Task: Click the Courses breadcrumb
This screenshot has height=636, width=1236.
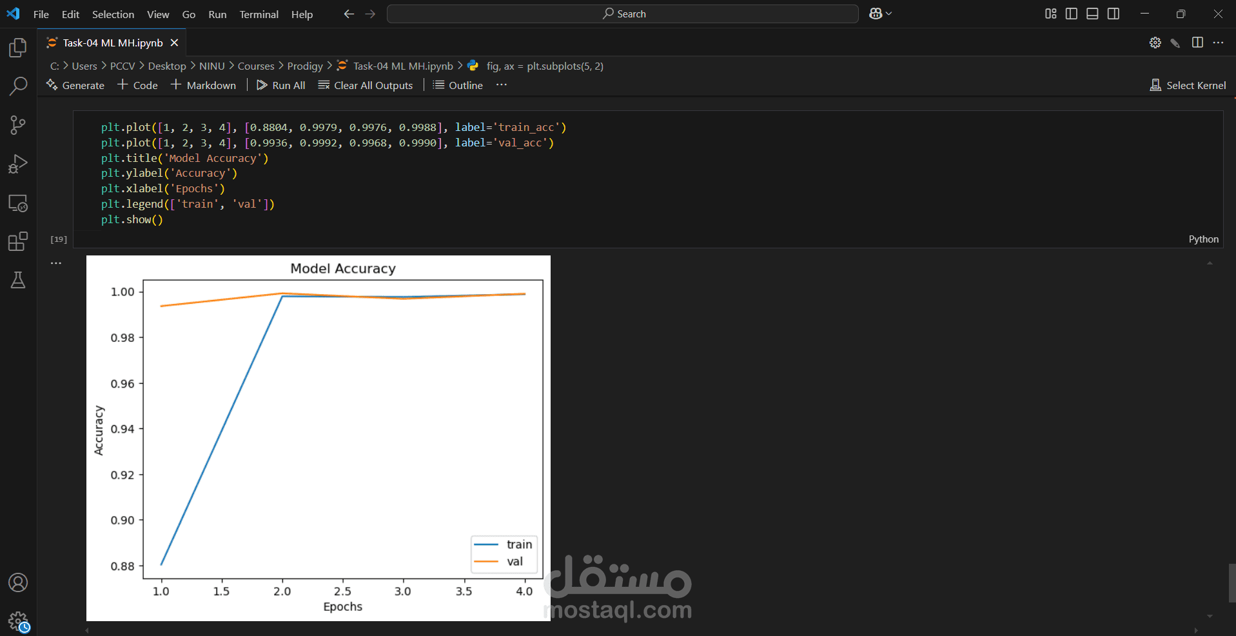Action: (256, 66)
